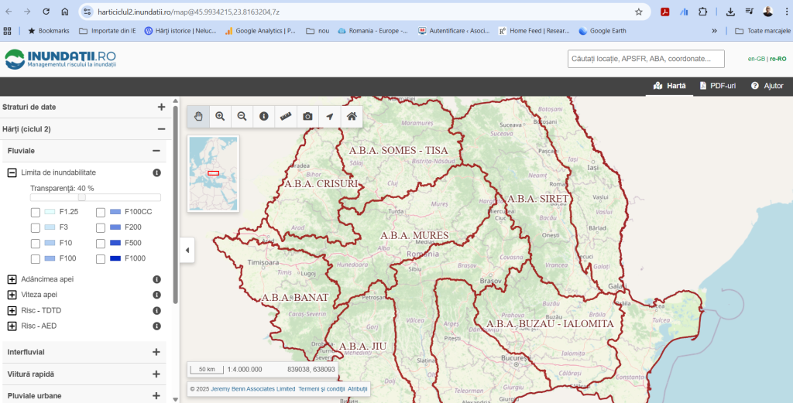Image resolution: width=793 pixels, height=403 pixels.
Task: Enable the F1.25 flood layer checkbox
Action: click(36, 212)
